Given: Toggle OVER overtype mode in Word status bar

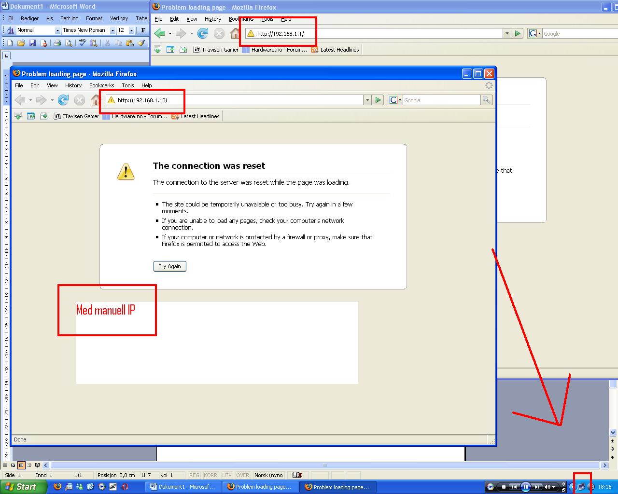Looking at the screenshot, I should pos(242,475).
